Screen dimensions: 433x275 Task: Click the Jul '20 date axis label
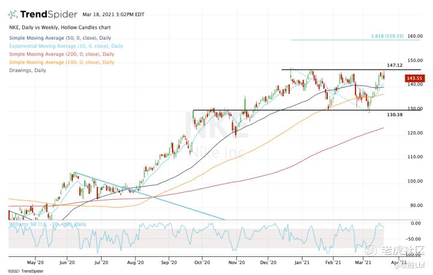pos(101,262)
